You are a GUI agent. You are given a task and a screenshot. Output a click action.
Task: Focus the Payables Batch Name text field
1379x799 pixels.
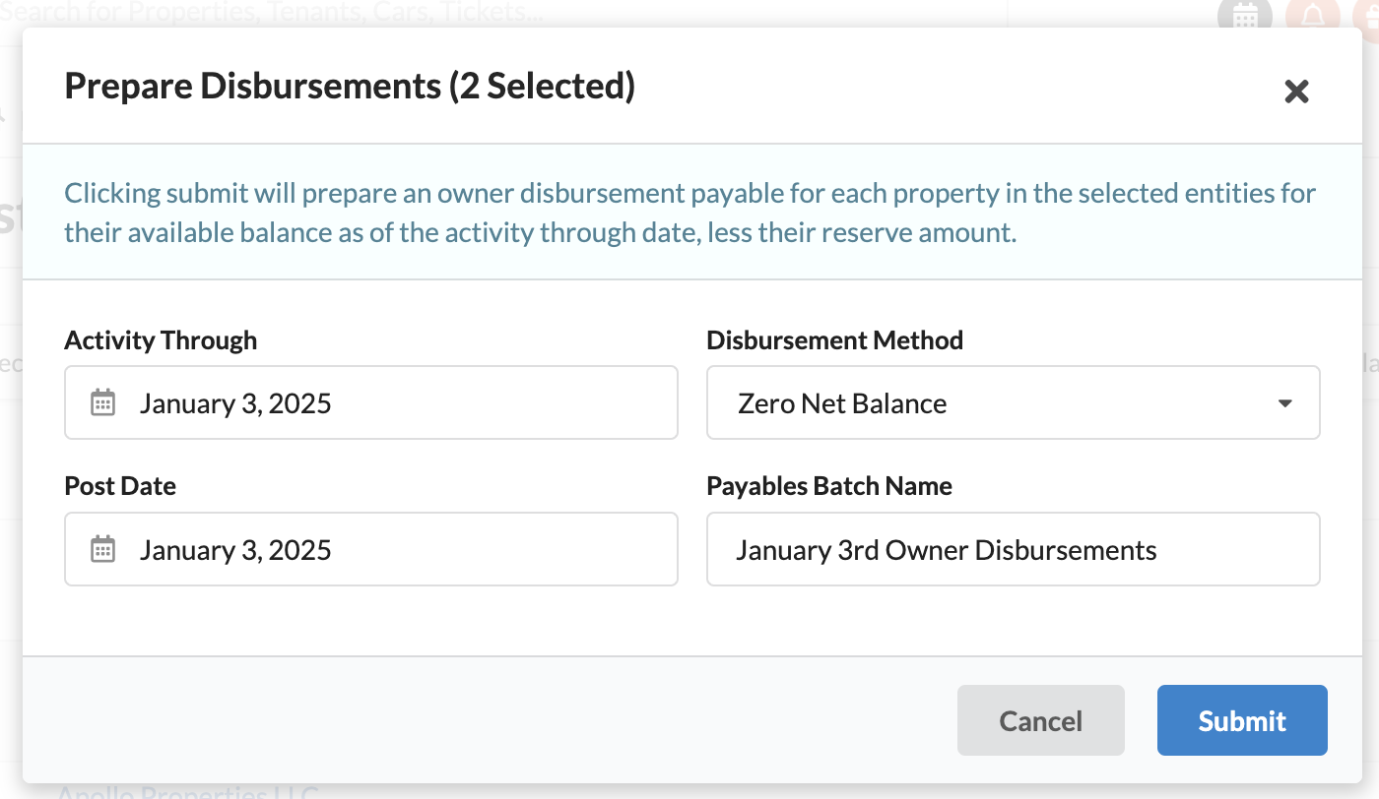(x=1014, y=549)
